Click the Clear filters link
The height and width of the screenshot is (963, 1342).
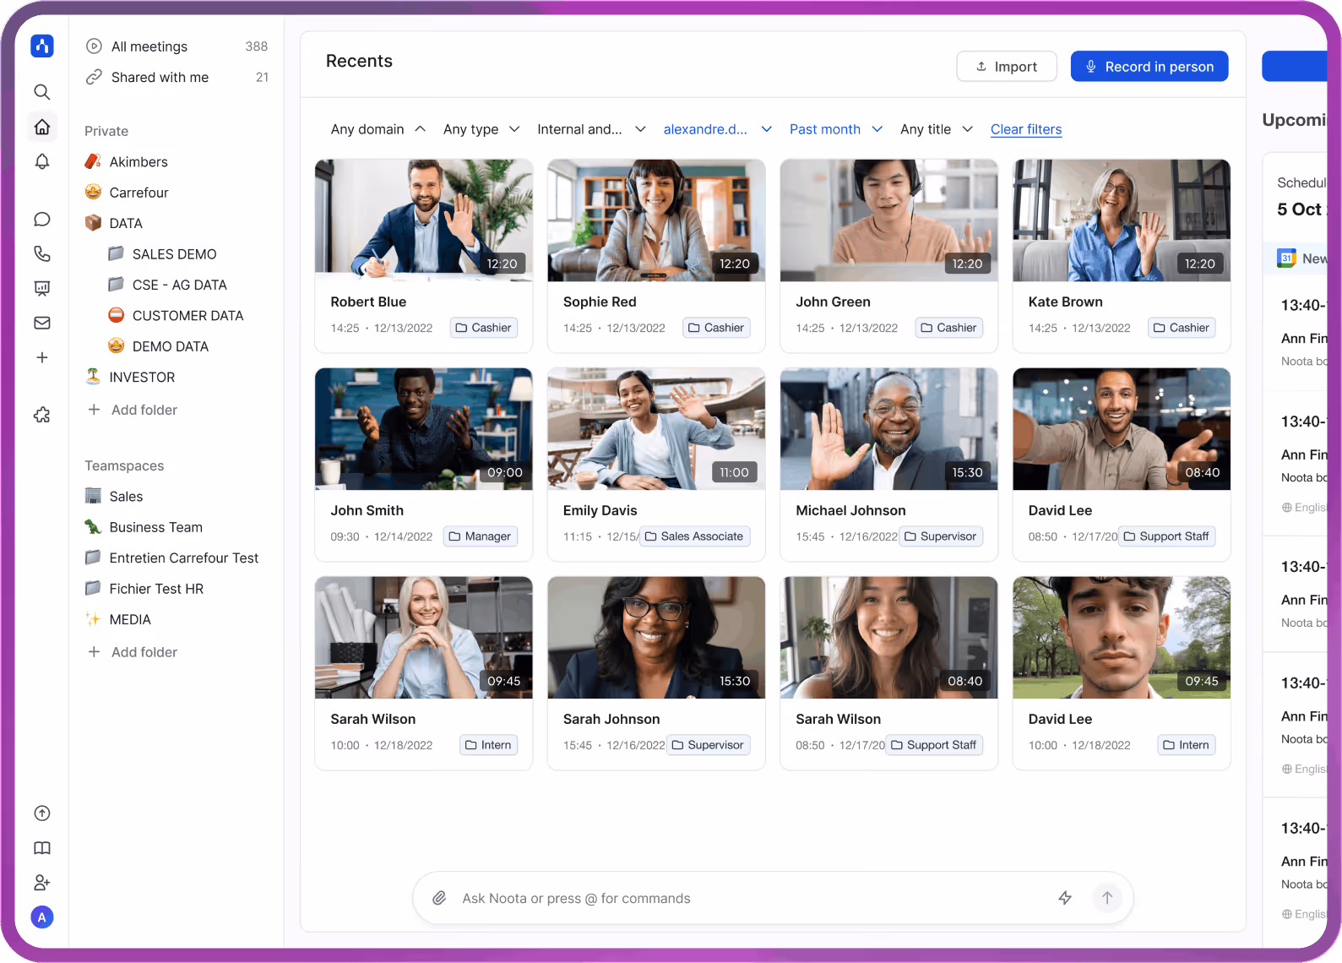[1026, 129]
